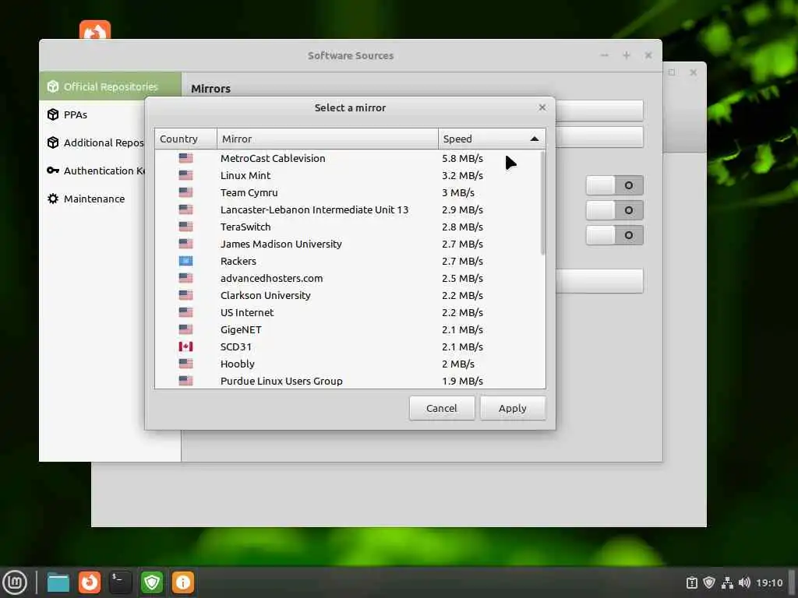Switch to the Additional Repos section
Screen dimensions: 798x598
93,142
